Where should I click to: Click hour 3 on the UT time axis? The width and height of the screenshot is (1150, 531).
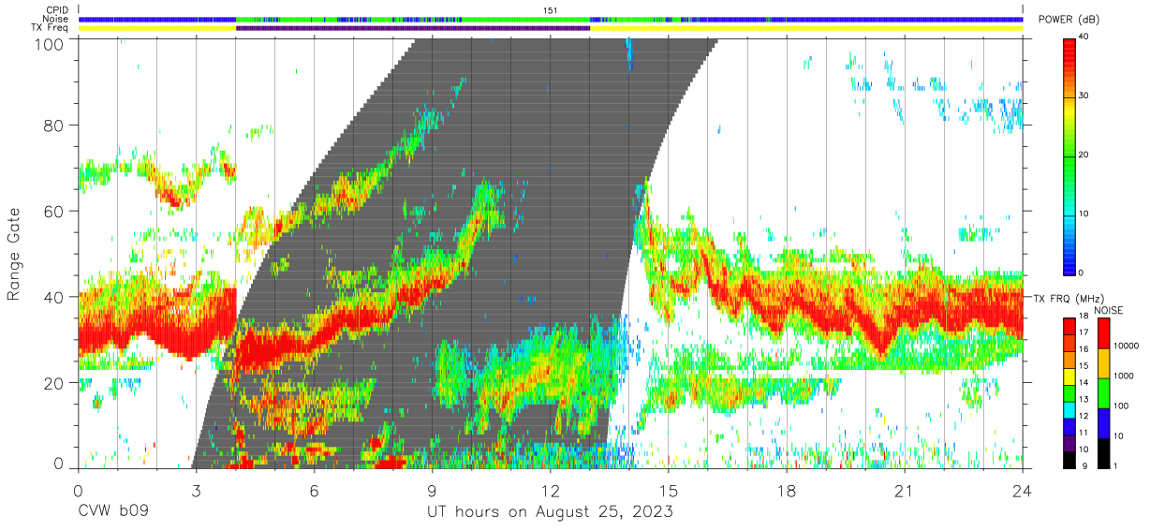tap(196, 491)
